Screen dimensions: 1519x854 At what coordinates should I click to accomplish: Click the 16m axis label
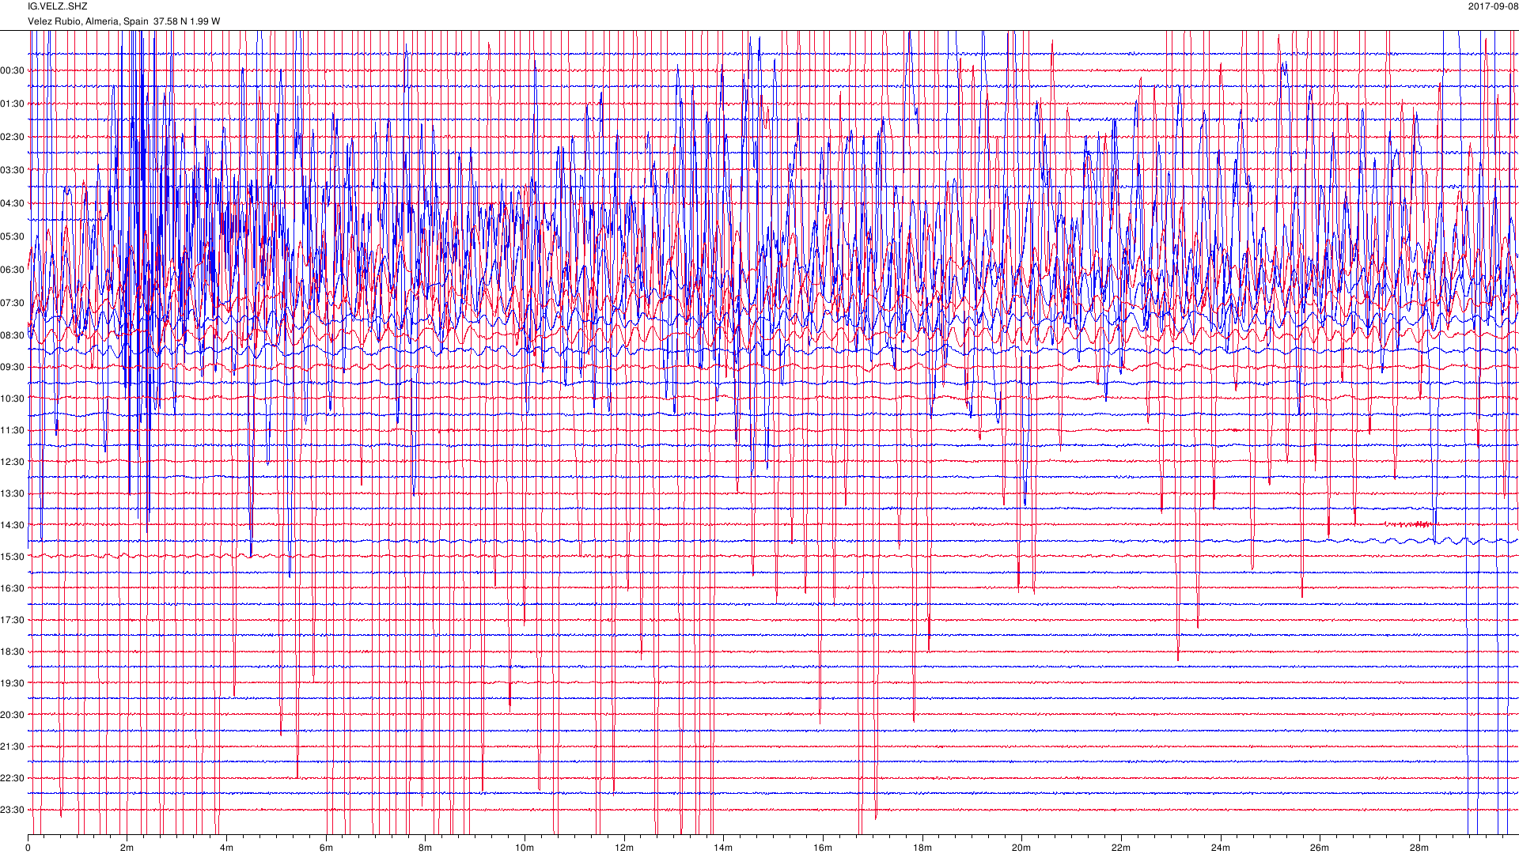[x=823, y=848]
